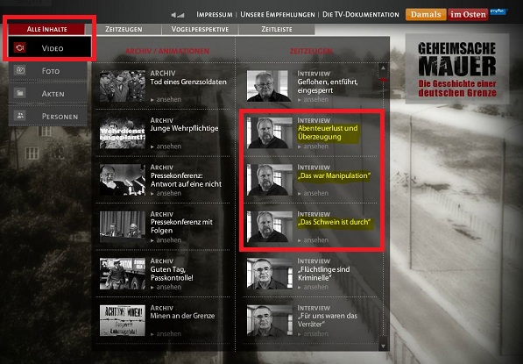The height and width of the screenshot is (364, 523).
Task: Open the Alle Inhalte tab
Action: coord(46,29)
